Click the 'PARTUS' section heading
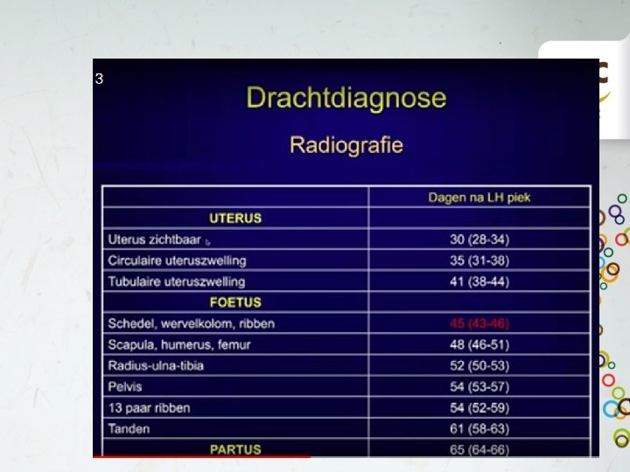Viewport: 630px width, 472px height. click(x=235, y=449)
